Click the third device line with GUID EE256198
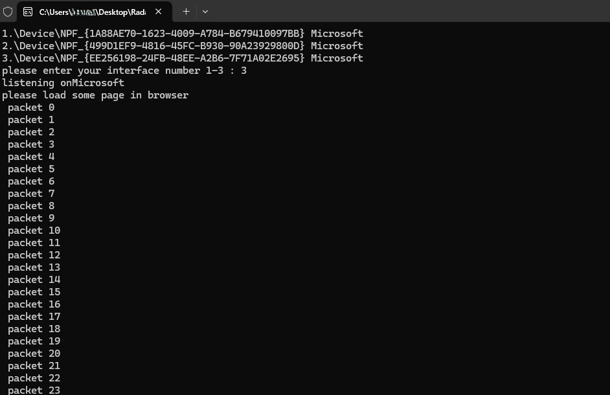The height and width of the screenshot is (395, 610). tap(183, 58)
